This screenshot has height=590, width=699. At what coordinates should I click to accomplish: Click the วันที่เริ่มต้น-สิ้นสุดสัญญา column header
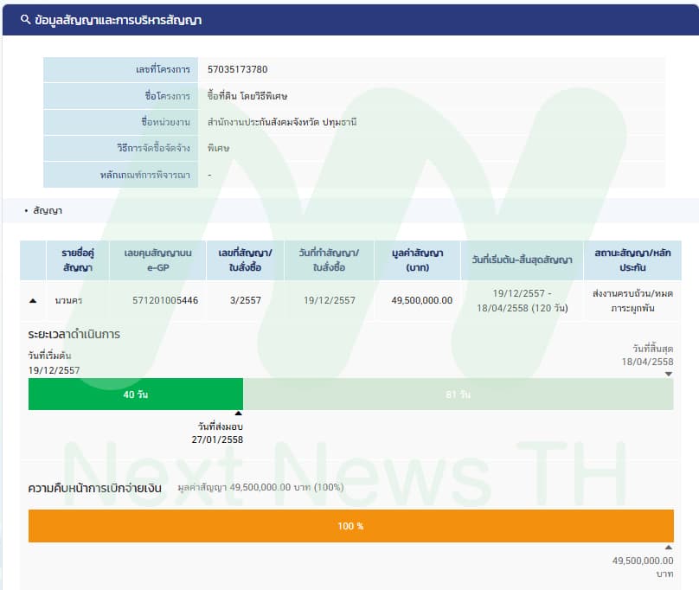click(x=522, y=260)
